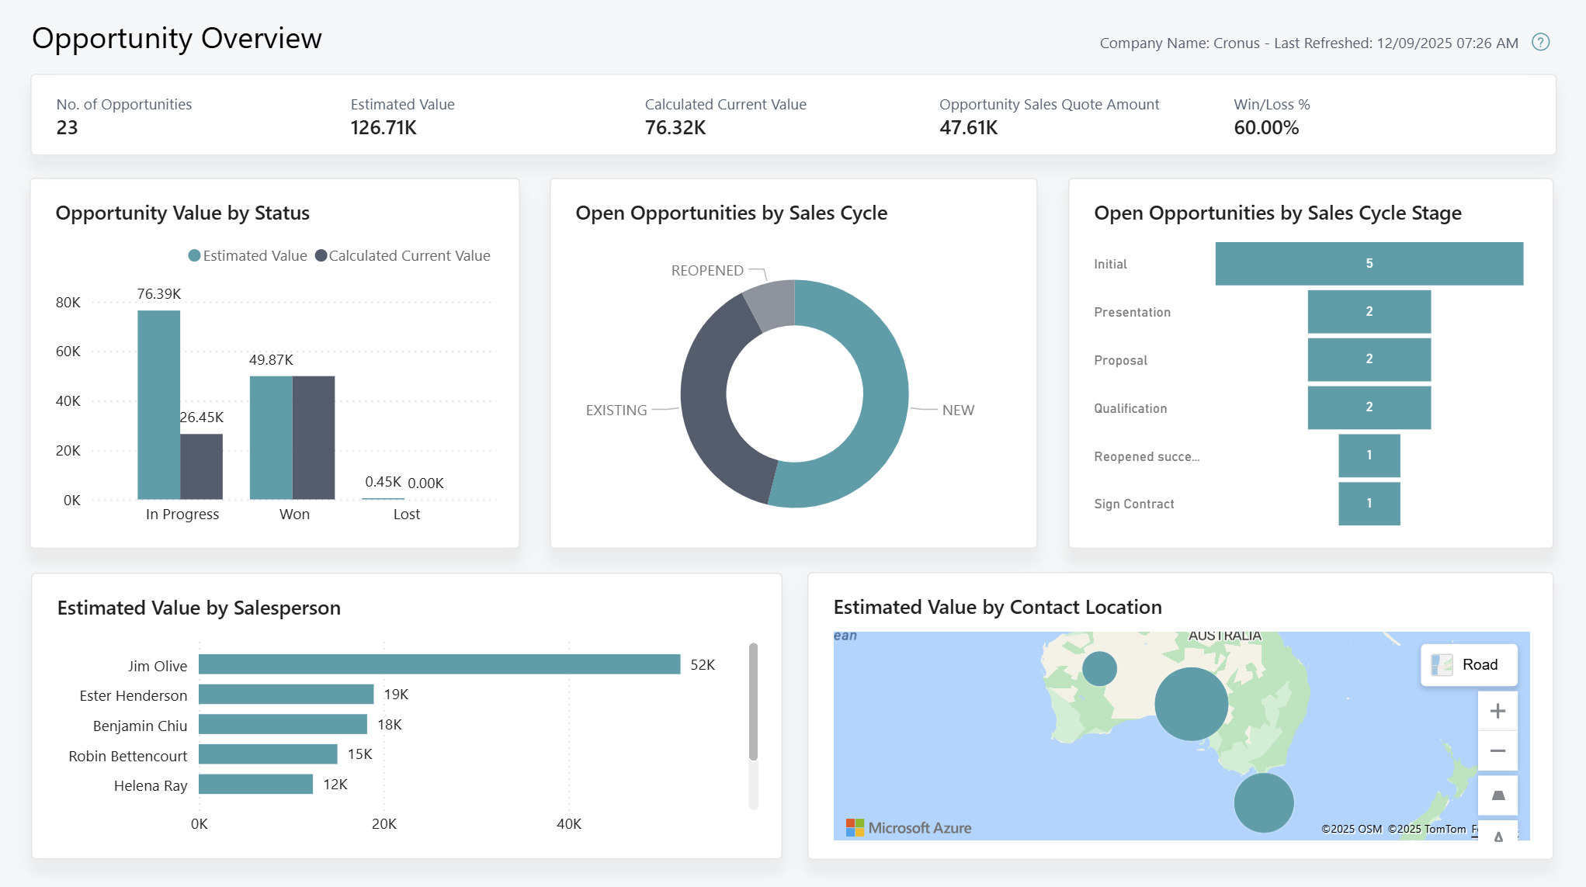Image resolution: width=1586 pixels, height=887 pixels.
Task: Click the tilt-up trapezoid map control
Action: [x=1497, y=795]
